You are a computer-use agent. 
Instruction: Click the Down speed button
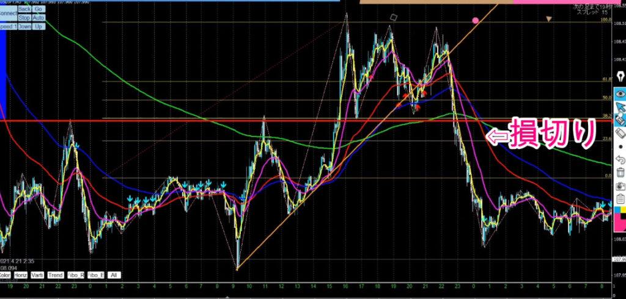[24, 27]
